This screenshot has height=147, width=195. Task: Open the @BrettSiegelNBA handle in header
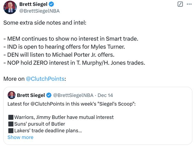(x=39, y=11)
